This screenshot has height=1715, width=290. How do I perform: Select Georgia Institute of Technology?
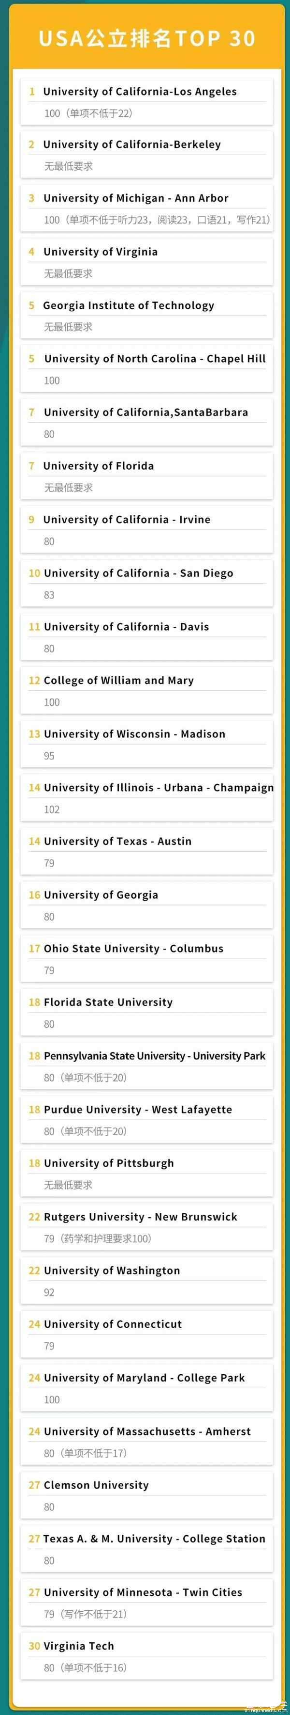tap(128, 305)
